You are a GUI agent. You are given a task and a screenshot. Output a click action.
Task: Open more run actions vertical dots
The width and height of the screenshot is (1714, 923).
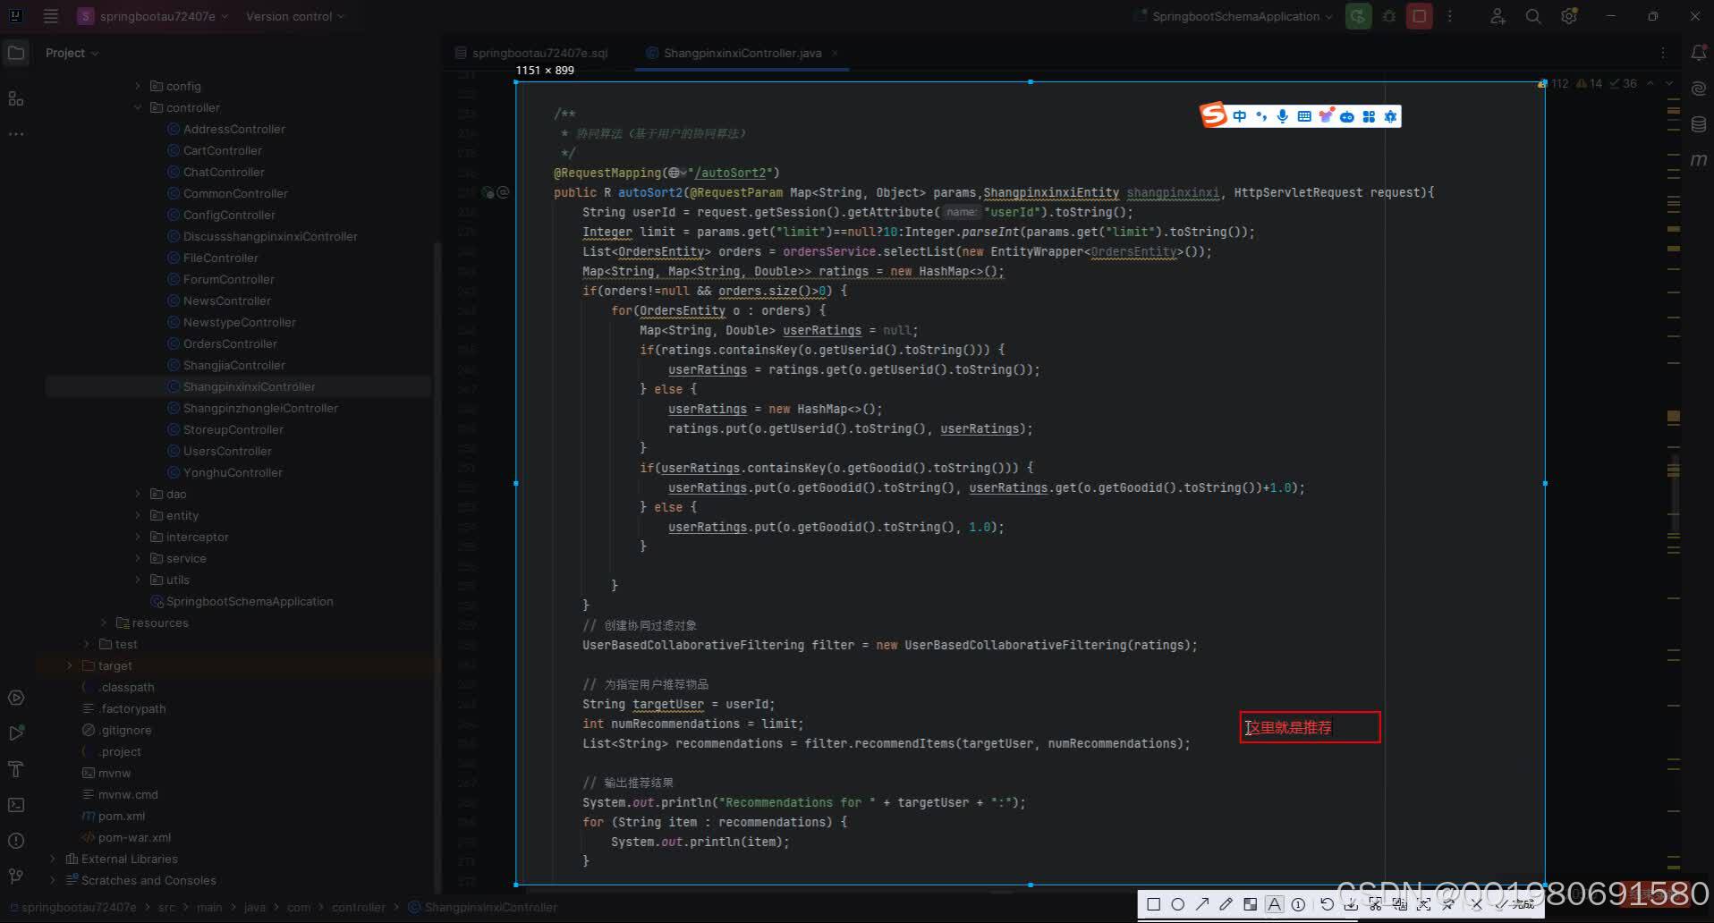[x=1450, y=16]
